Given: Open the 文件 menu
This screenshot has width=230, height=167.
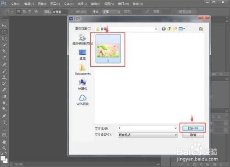Looking at the screenshot, I should click(16, 4).
